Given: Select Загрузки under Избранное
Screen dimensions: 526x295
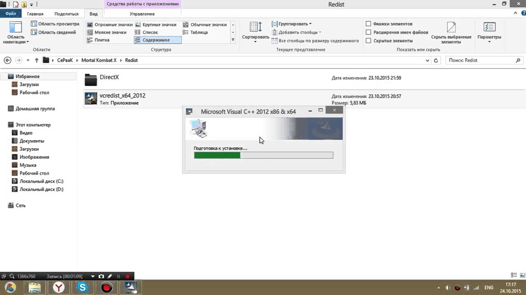Looking at the screenshot, I should [x=29, y=84].
